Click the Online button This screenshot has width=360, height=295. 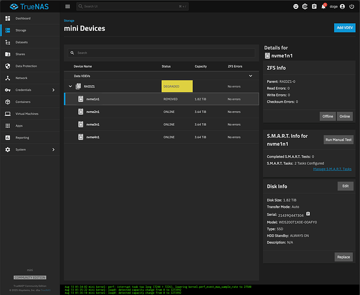tap(345, 116)
